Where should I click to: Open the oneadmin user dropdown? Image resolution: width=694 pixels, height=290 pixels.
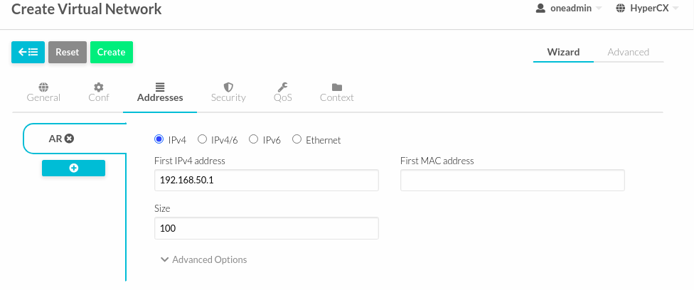click(567, 9)
